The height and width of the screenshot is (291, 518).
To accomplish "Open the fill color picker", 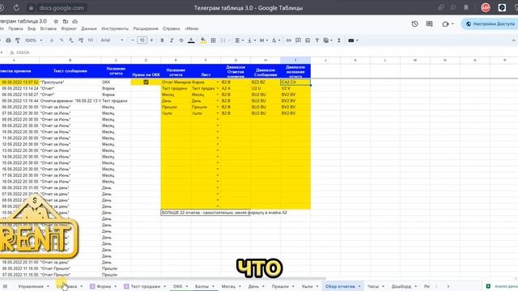I will tap(203, 40).
